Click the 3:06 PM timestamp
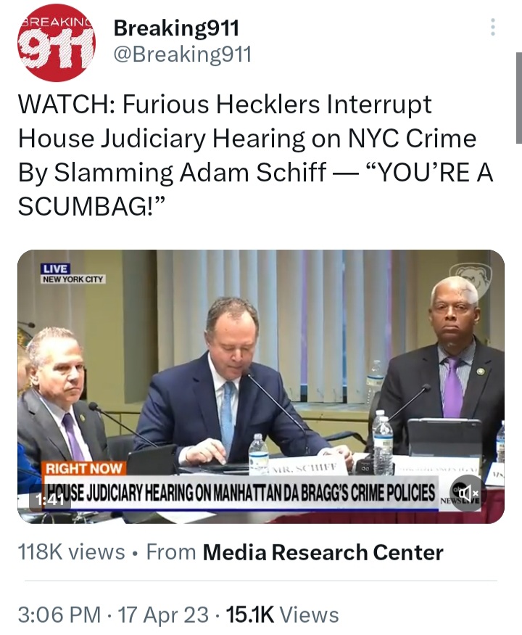Image resolution: width=522 pixels, height=635 pixels. click(59, 615)
